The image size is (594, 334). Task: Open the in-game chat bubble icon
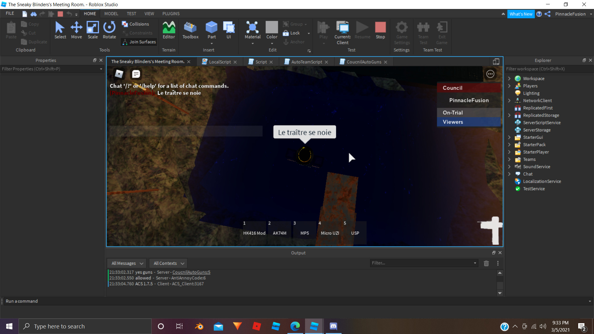coord(136,74)
